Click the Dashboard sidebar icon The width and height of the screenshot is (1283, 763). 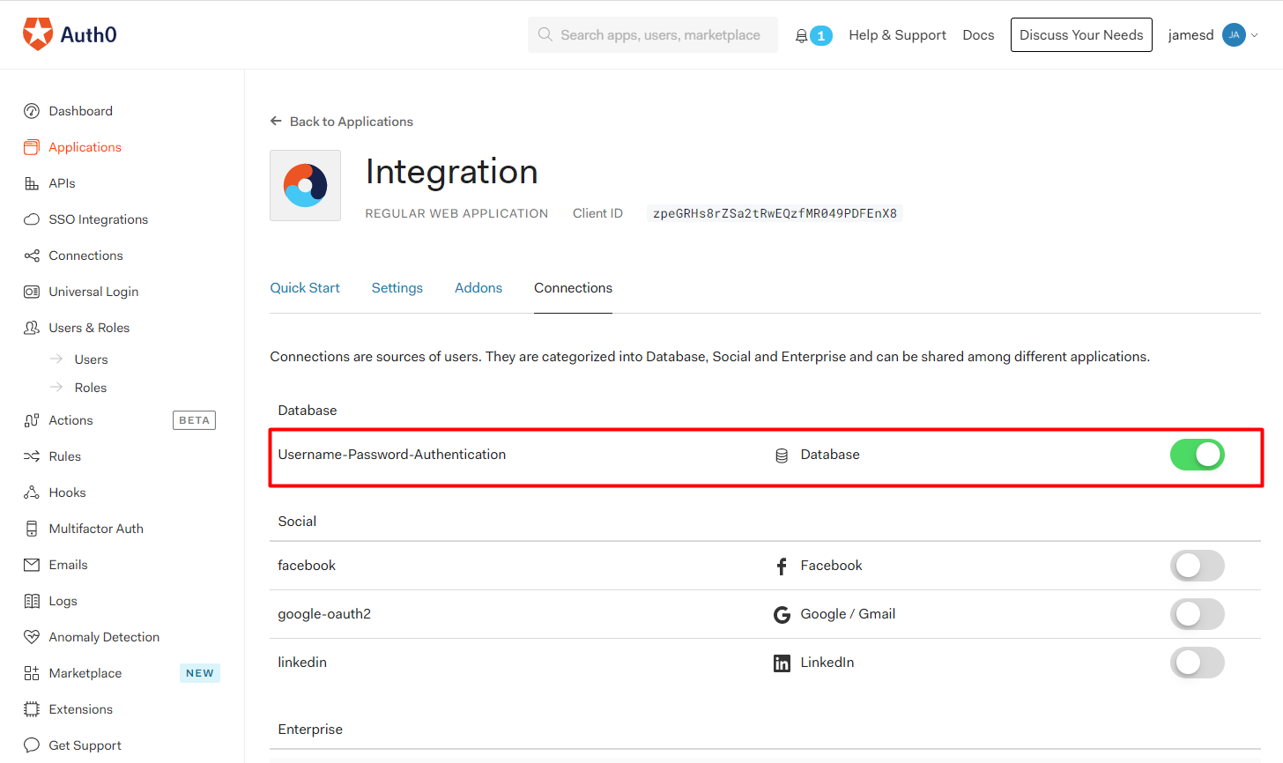coord(32,111)
